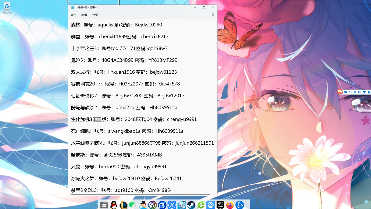The width and height of the screenshot is (371, 209).
Task: Click the 双人成行 line
Action: [x=124, y=72]
